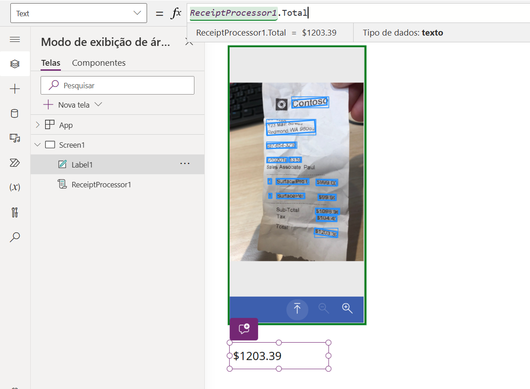Click the ReceiptProcessor1.Total result value
The image size is (530, 389).
click(x=319, y=33)
